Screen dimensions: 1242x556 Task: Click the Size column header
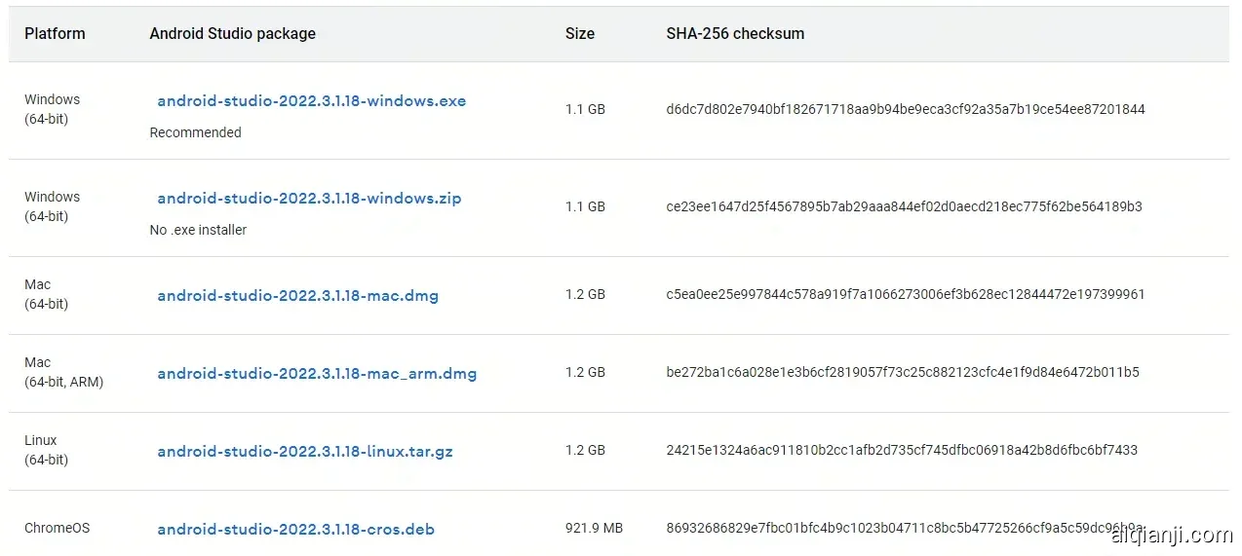(x=579, y=34)
